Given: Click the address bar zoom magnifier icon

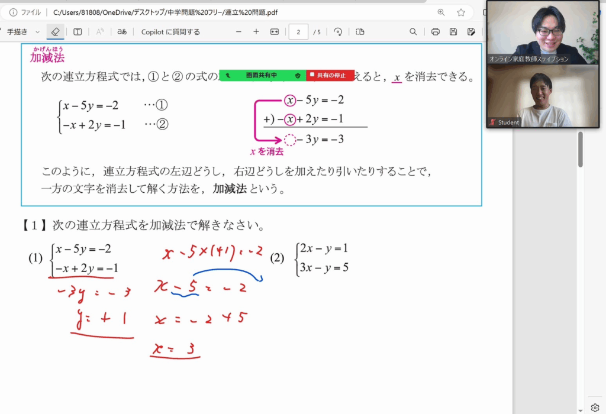Looking at the screenshot, I should pos(441,12).
